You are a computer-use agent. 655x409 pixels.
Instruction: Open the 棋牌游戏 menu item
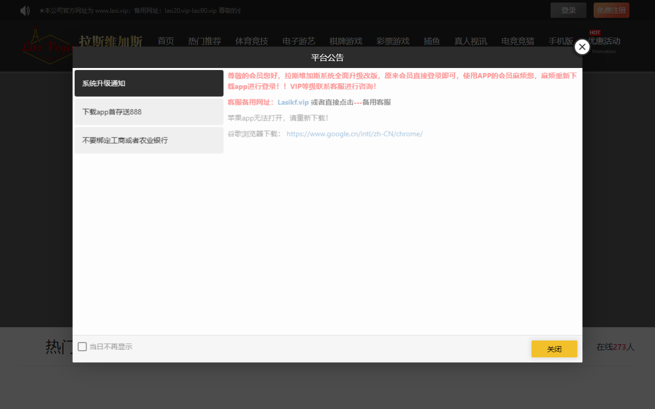346,41
